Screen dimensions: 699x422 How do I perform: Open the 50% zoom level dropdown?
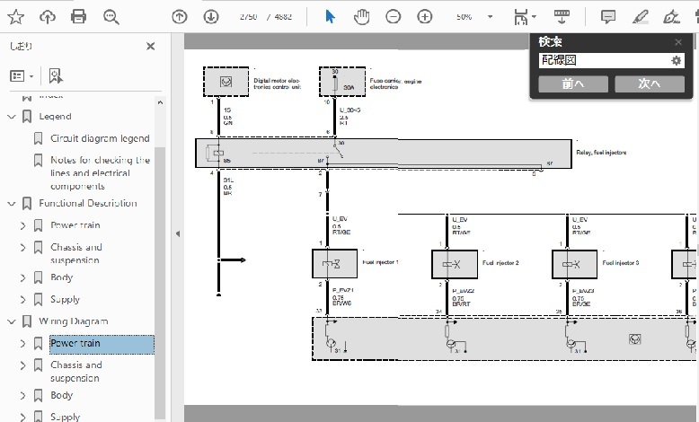point(490,17)
